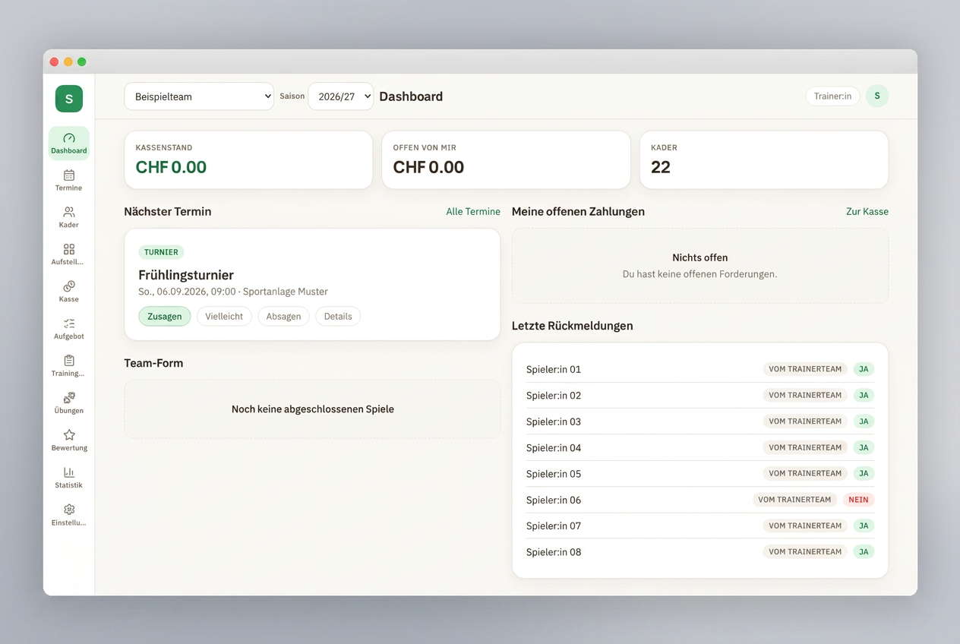The height and width of the screenshot is (644, 960).
Task: Click the Spieler:in 06 row name
Action: 554,500
